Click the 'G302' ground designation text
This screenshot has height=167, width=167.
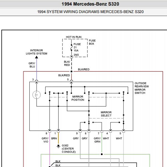[65, 145]
